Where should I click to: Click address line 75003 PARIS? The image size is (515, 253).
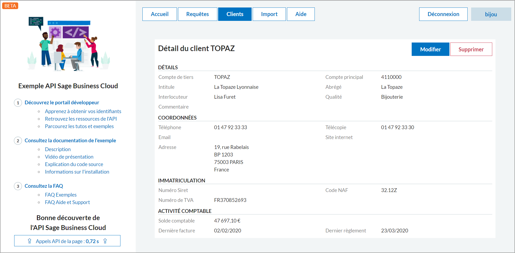tap(229, 162)
